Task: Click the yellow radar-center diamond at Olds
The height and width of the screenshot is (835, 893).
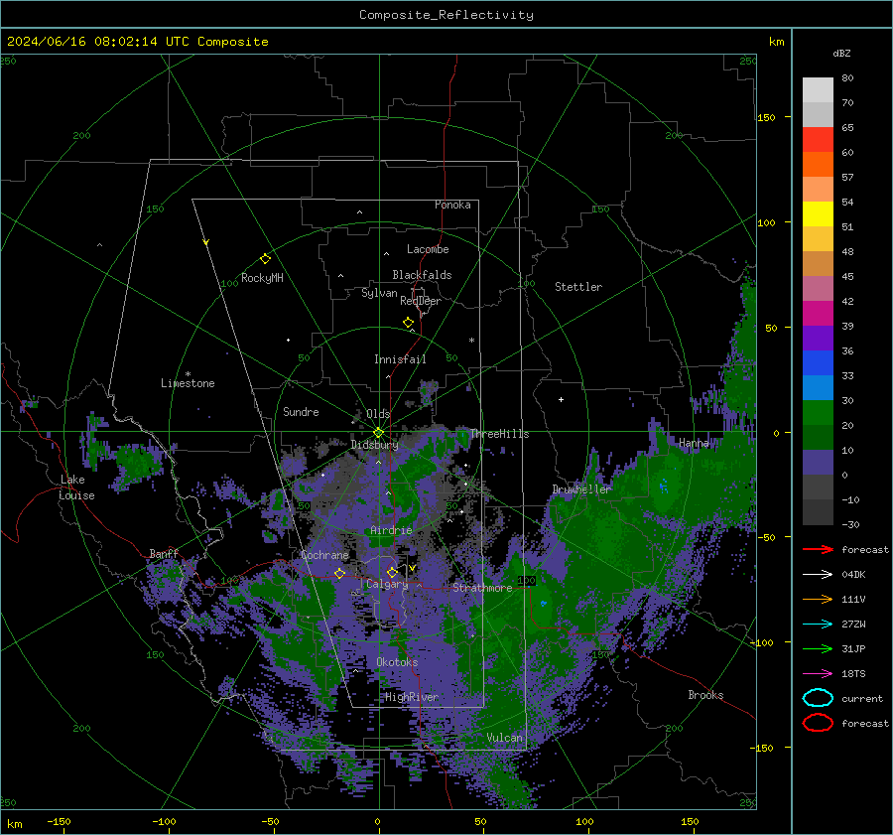Action: 378,433
